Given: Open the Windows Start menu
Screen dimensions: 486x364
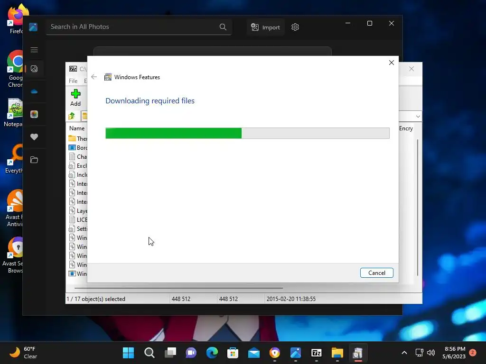Looking at the screenshot, I should (x=128, y=353).
